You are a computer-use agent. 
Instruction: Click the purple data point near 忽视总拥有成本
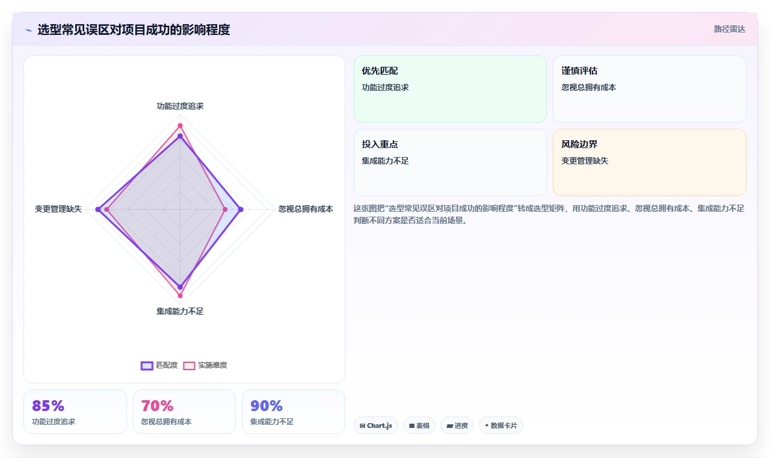(x=241, y=209)
